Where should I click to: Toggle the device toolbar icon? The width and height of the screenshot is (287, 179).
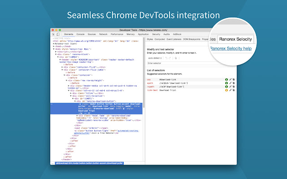click(58, 34)
